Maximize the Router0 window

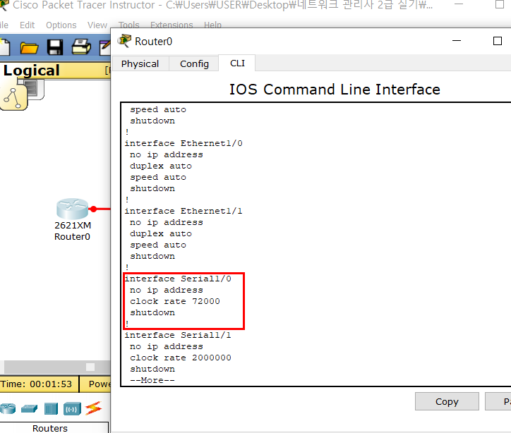click(x=498, y=41)
